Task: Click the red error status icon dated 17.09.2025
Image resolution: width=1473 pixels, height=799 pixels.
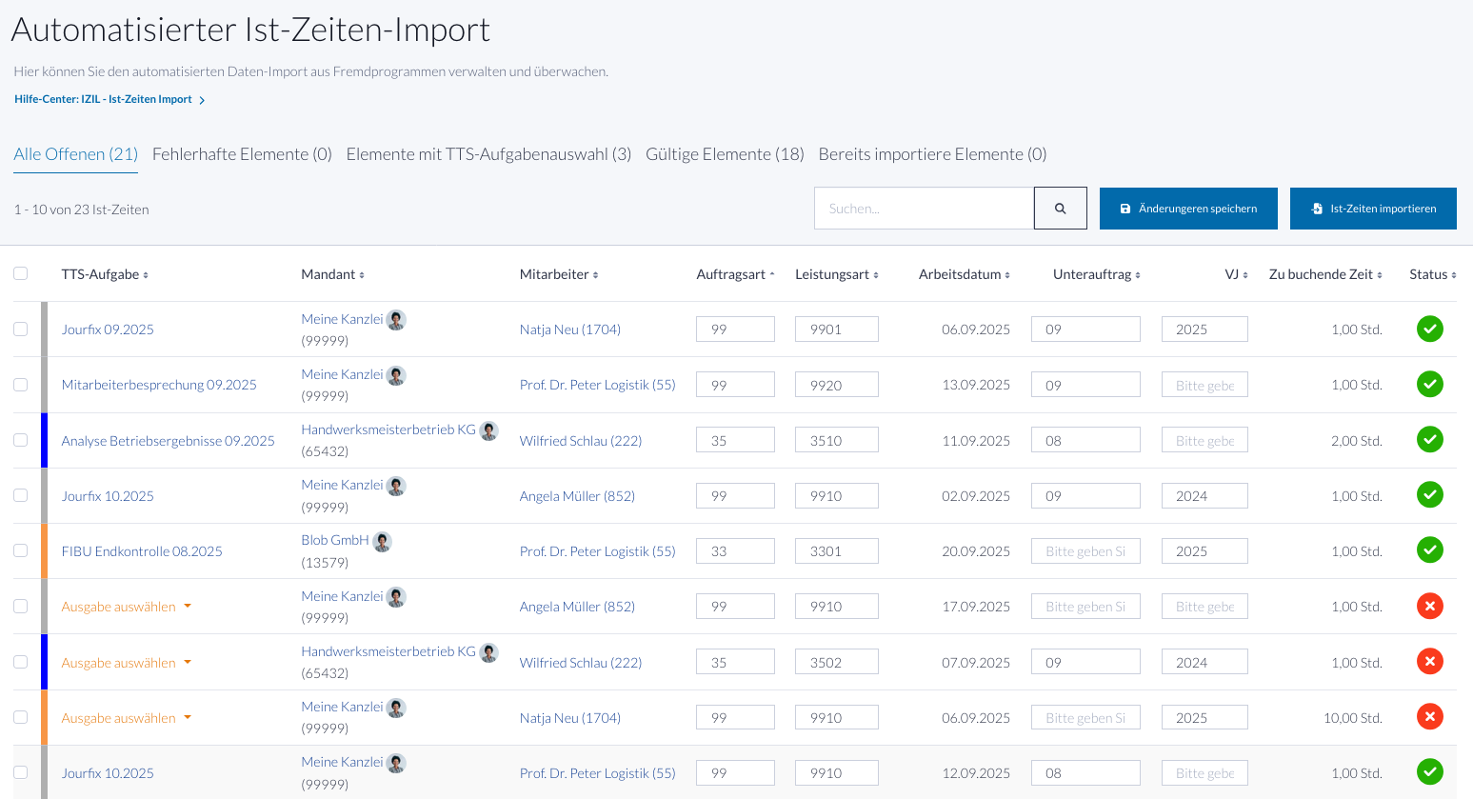Action: [x=1429, y=607]
